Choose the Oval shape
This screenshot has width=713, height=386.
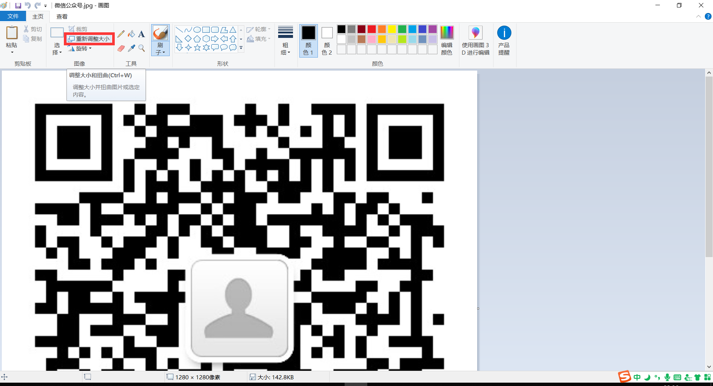click(197, 30)
